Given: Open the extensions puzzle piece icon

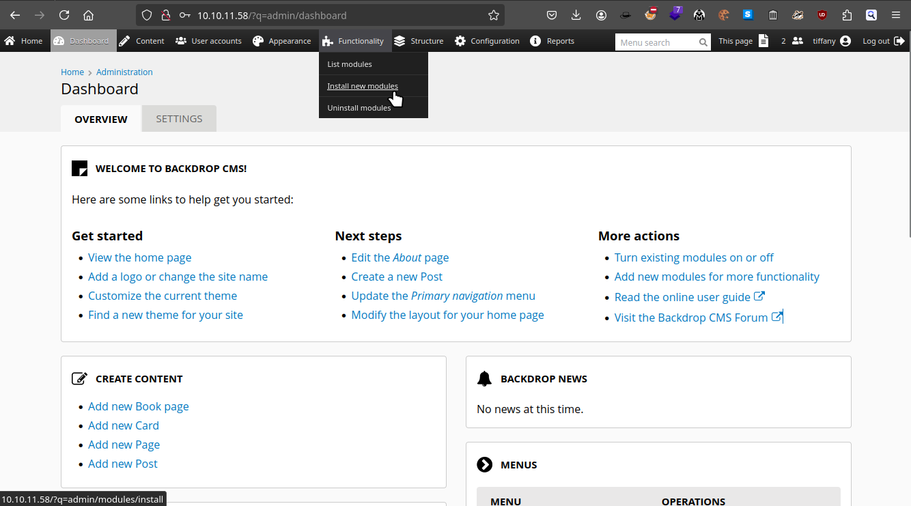Looking at the screenshot, I should [x=847, y=15].
